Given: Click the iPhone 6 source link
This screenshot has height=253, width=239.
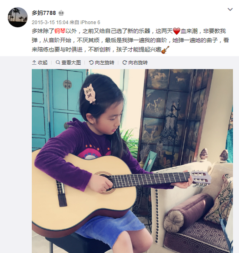Looking at the screenshot, I should click(x=90, y=22).
